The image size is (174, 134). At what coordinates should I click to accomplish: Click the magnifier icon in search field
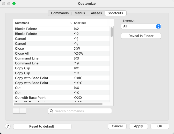coord(52,111)
